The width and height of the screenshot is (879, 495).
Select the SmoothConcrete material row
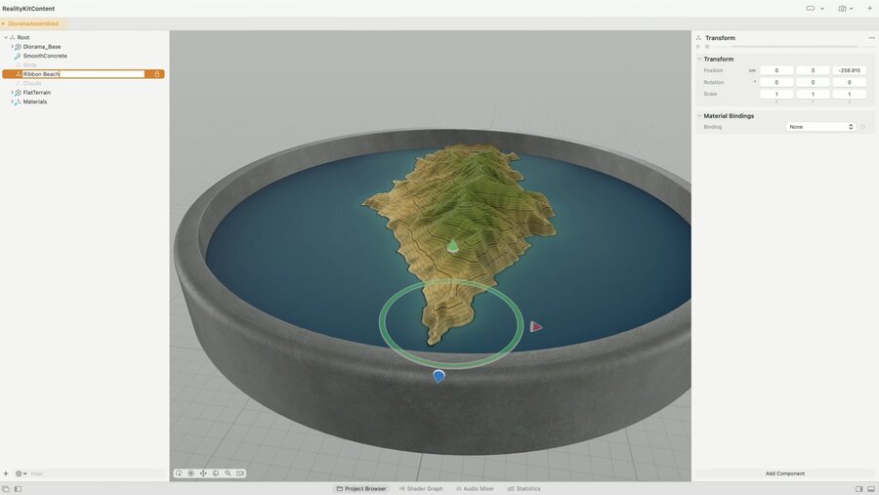point(84,56)
